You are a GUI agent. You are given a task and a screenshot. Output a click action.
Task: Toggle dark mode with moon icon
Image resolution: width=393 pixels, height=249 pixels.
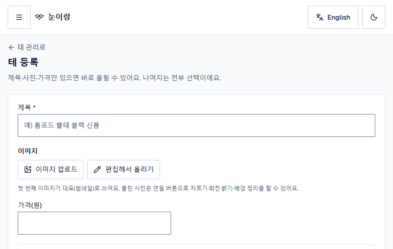[x=374, y=17]
